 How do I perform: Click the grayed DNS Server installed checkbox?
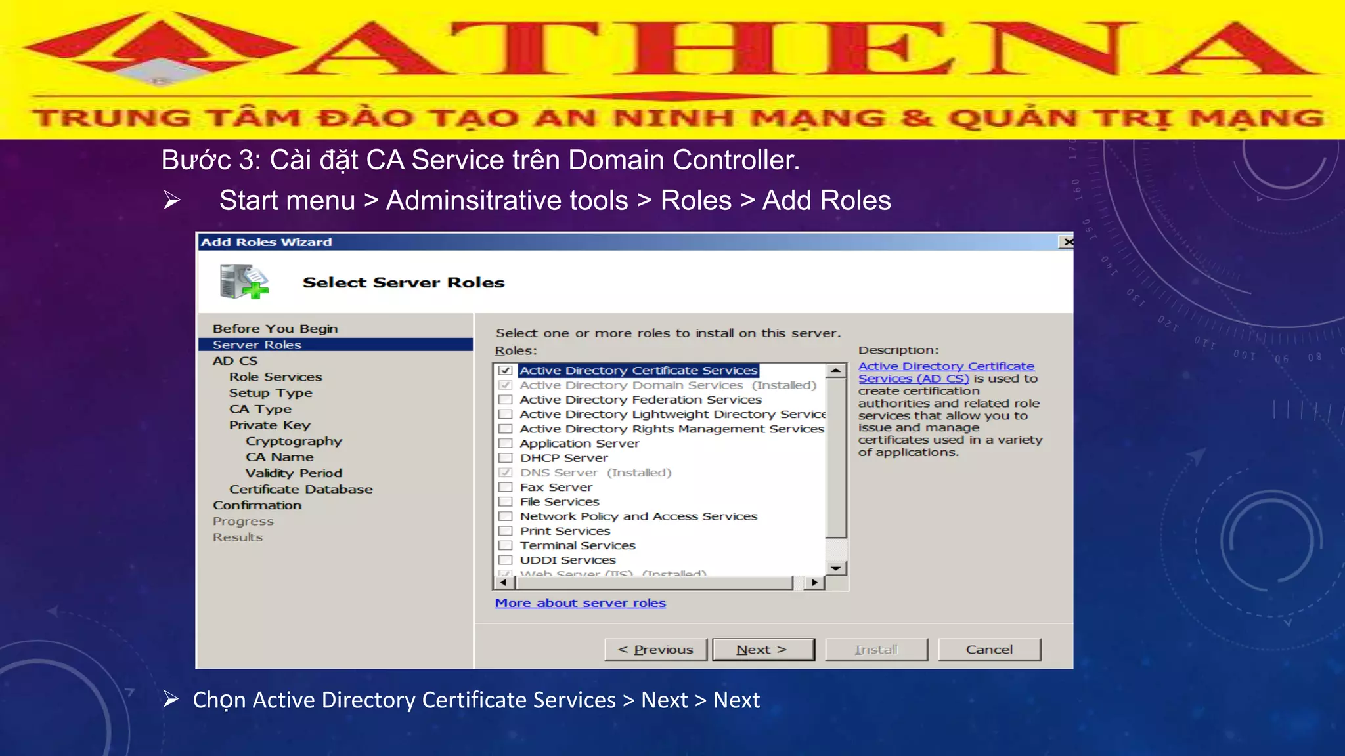tap(505, 472)
